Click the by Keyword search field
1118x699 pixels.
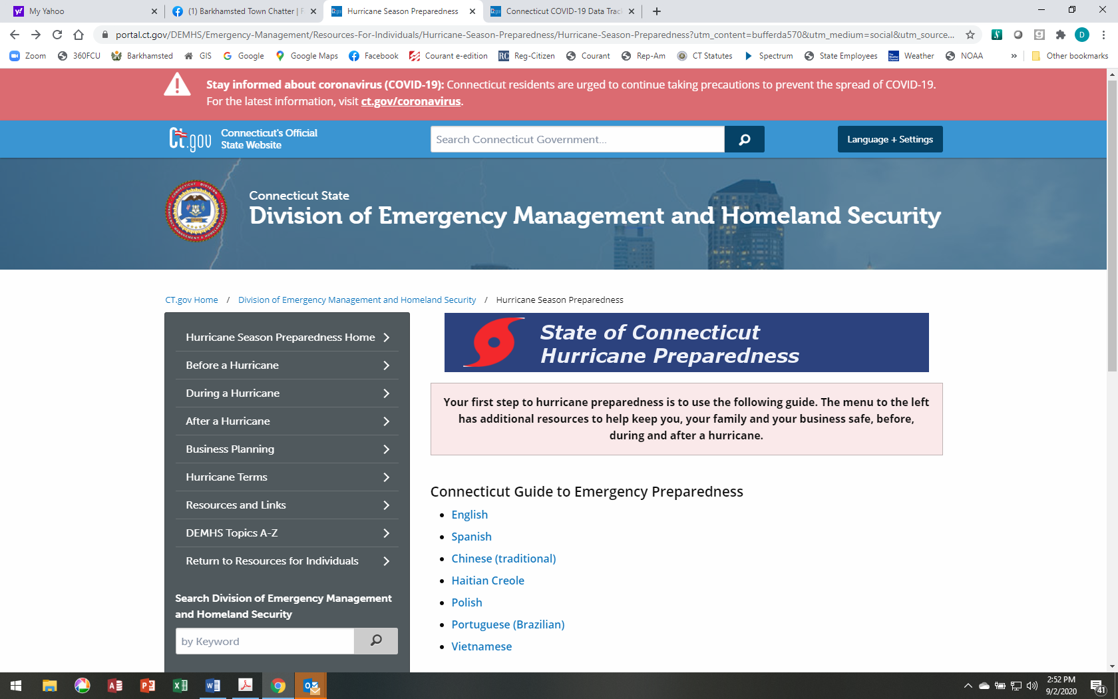point(265,641)
